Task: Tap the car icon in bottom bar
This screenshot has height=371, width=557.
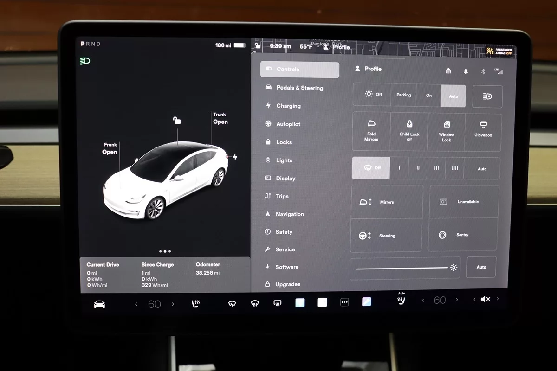Action: coord(99,304)
